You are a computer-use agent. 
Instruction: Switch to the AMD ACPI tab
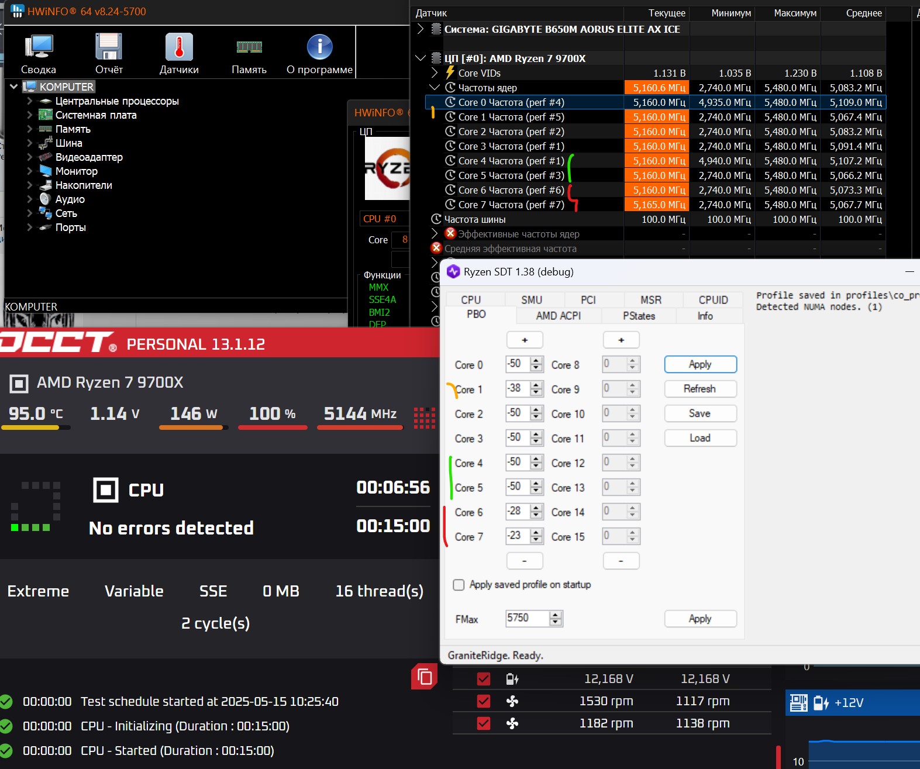[559, 316]
